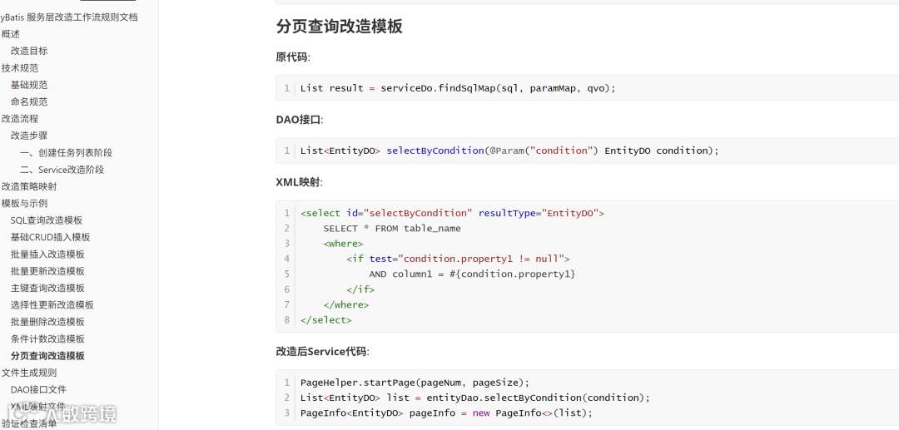The image size is (899, 430).
Task: Open 批量更新改造模板 entry
Action: tap(47, 271)
